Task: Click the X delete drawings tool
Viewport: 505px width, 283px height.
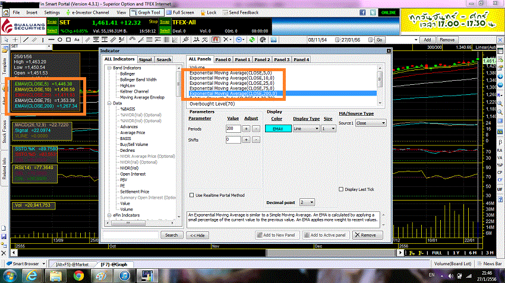Action: coord(226,40)
